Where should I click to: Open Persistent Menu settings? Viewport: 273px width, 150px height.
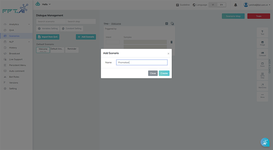tap(17, 65)
